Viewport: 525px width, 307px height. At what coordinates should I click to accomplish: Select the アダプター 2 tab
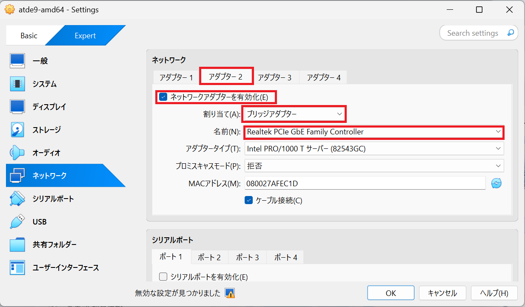point(225,77)
